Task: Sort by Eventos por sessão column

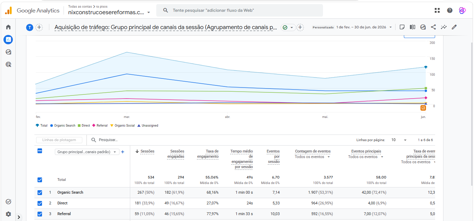Action: click(x=273, y=156)
